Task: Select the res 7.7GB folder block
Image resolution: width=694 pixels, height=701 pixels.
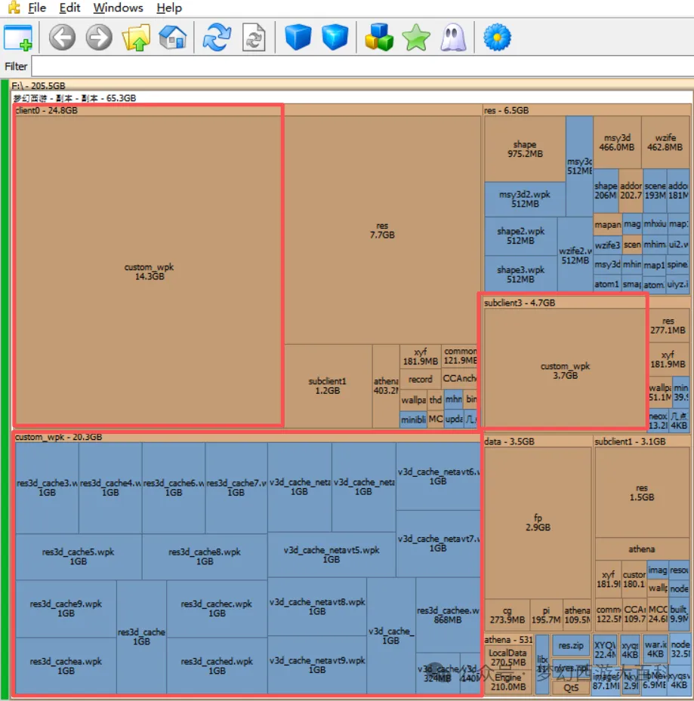Action: point(382,230)
